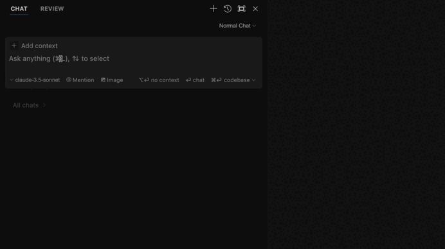Switch to the REVIEW tab
Image resolution: width=445 pixels, height=249 pixels.
52,9
